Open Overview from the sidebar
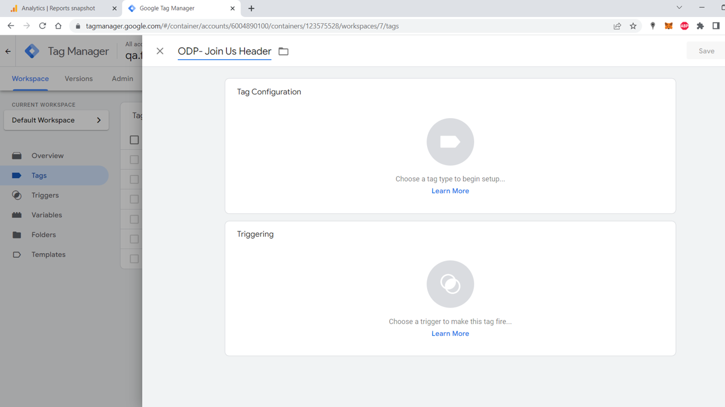The height and width of the screenshot is (407, 725). (48, 155)
